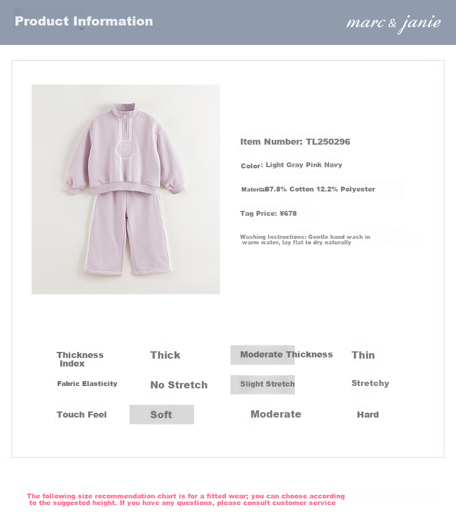Choose the Thick thickness option
The height and width of the screenshot is (527, 456).
pyautogui.click(x=165, y=355)
